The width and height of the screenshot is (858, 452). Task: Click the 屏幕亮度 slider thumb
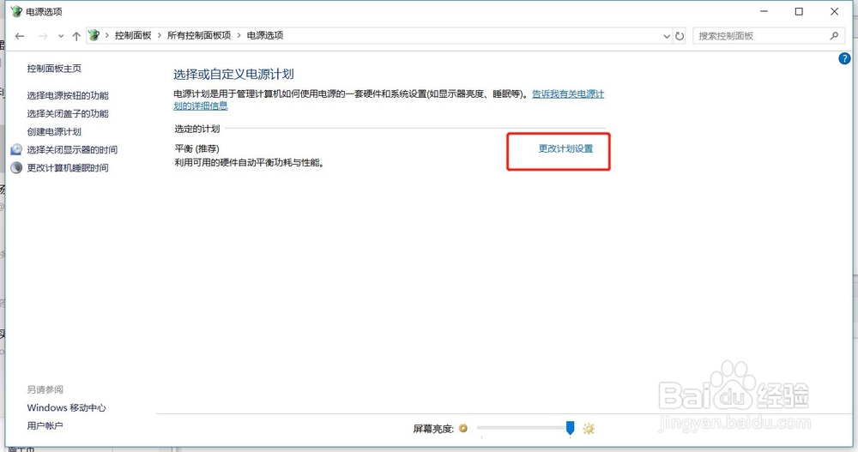coord(571,428)
